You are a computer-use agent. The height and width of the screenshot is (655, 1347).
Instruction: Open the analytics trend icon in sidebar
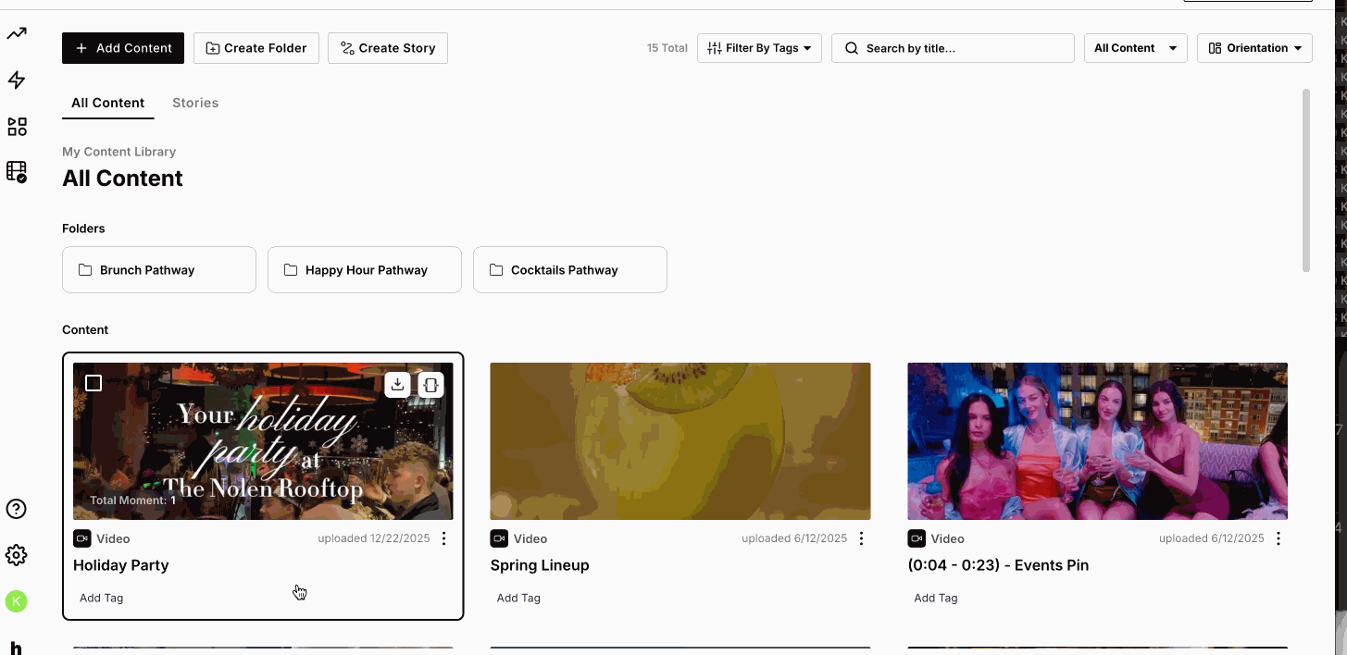17,34
